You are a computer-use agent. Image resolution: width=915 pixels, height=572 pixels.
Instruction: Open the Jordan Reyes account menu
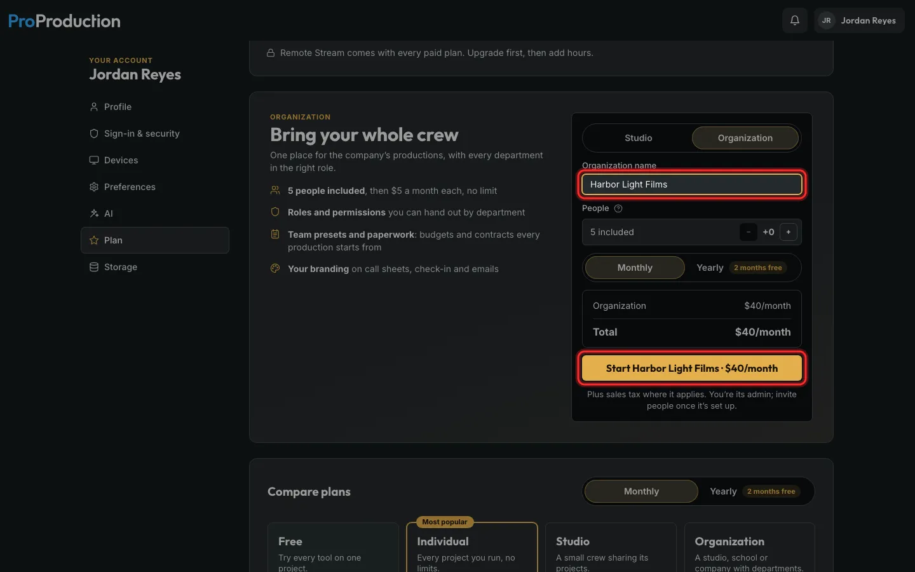pyautogui.click(x=859, y=20)
